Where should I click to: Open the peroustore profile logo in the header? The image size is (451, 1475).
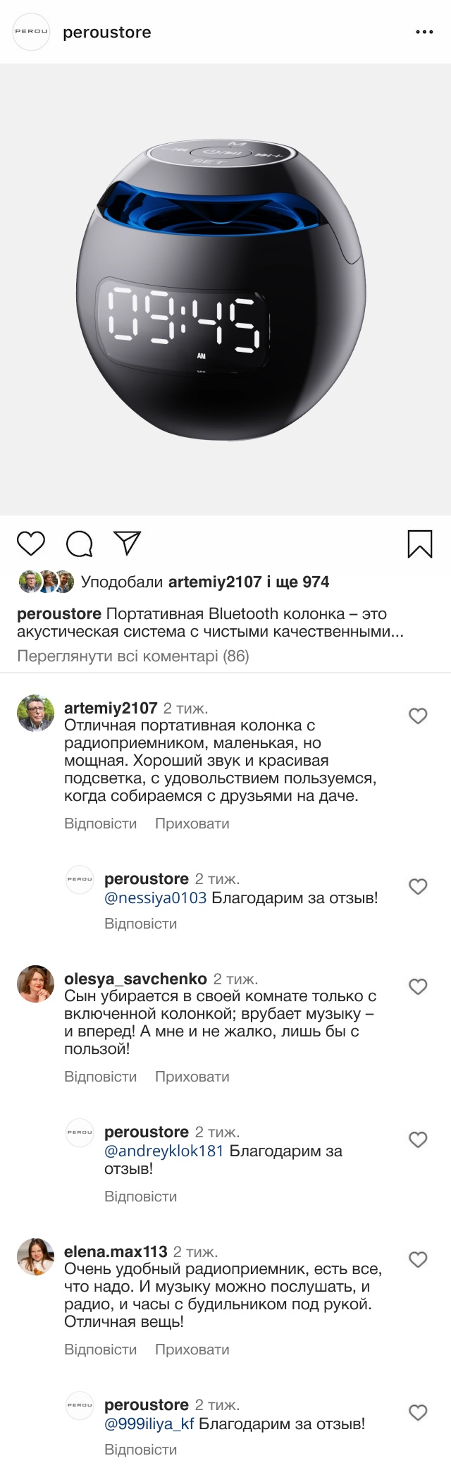click(x=32, y=32)
